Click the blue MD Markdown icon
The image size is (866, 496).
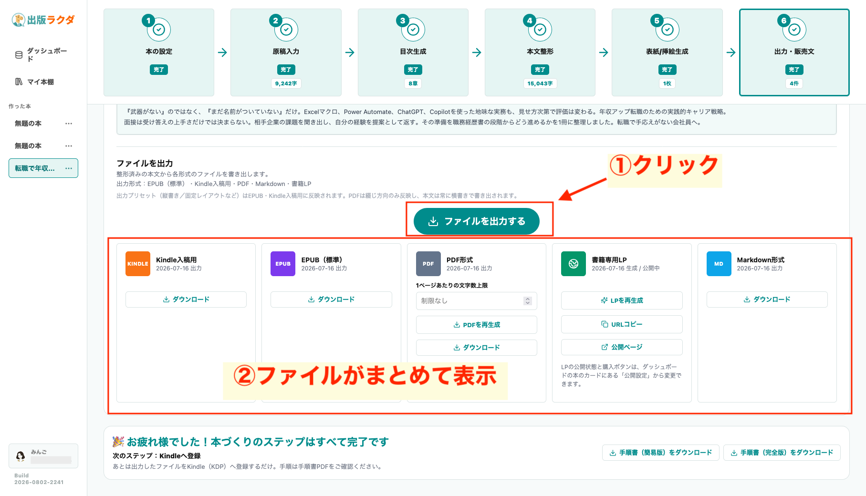click(719, 264)
